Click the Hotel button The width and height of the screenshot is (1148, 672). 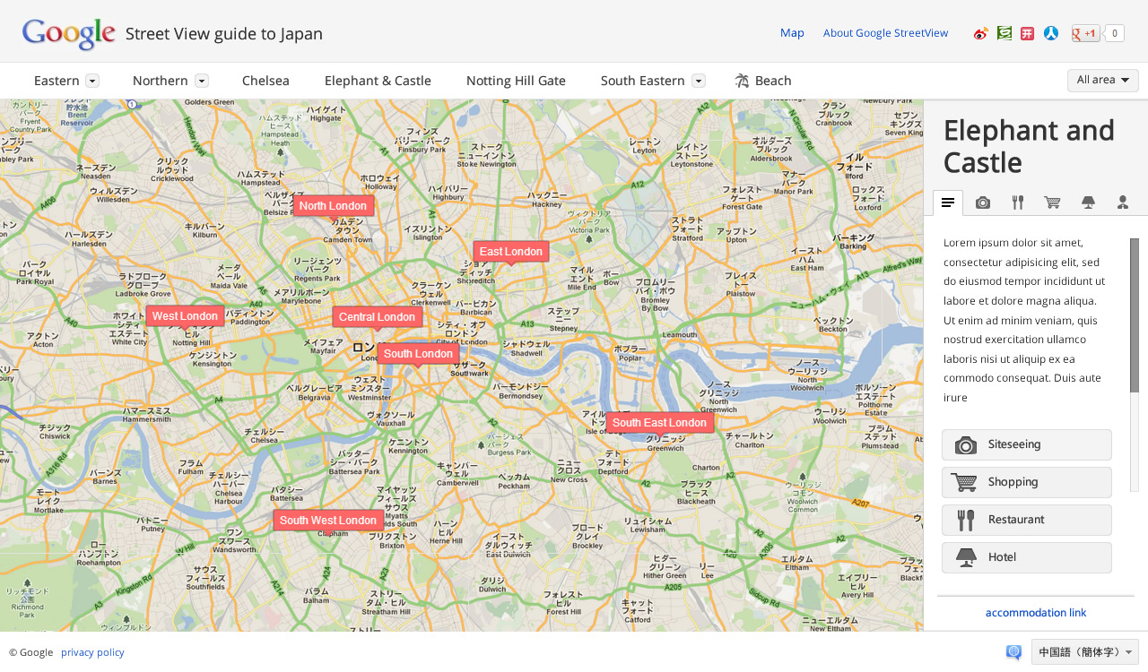click(x=1027, y=557)
